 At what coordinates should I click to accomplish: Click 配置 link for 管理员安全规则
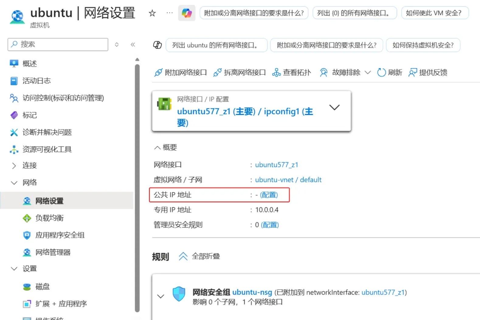tap(270, 225)
